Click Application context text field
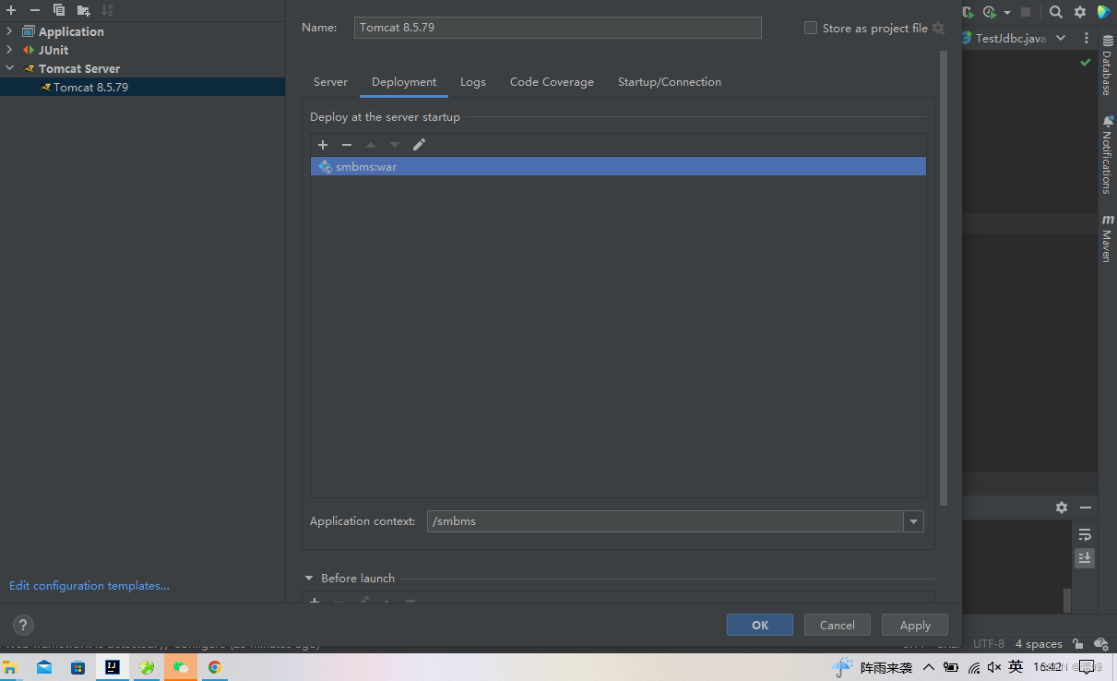This screenshot has height=681, width=1117. pyautogui.click(x=666, y=521)
